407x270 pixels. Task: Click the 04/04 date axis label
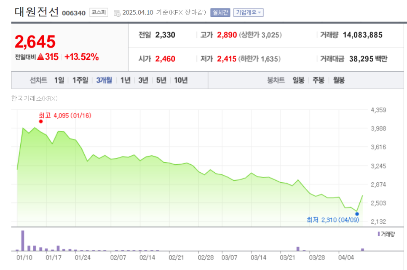(x=346, y=257)
